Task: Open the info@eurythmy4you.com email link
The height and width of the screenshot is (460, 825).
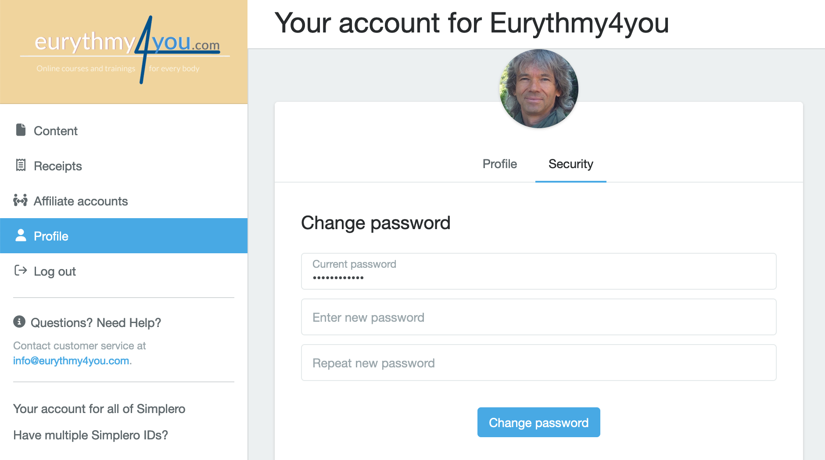Action: [71, 361]
